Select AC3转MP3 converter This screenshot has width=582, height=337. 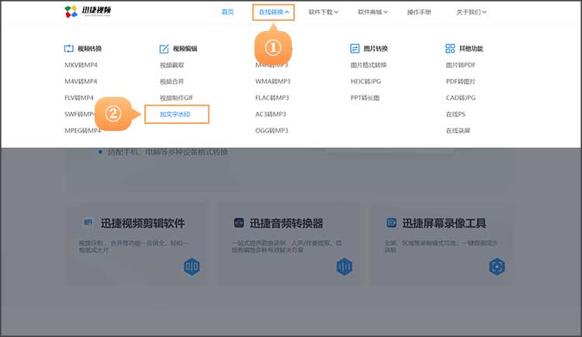pos(271,114)
